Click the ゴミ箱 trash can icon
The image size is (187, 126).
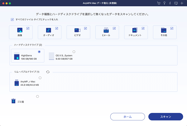pos(13,101)
